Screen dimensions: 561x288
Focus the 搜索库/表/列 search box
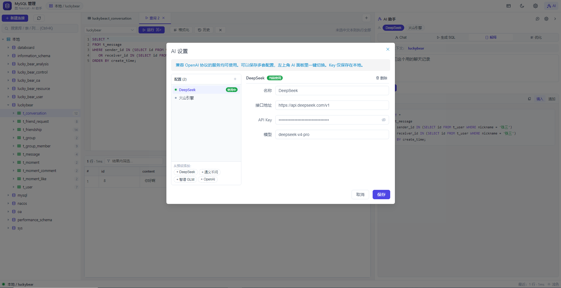40,28
